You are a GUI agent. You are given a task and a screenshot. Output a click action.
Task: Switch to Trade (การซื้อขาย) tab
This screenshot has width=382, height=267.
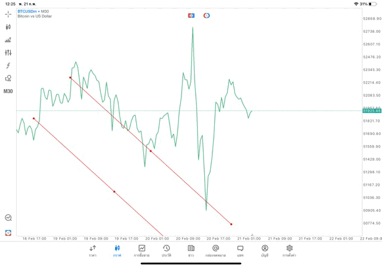pyautogui.click(x=142, y=250)
